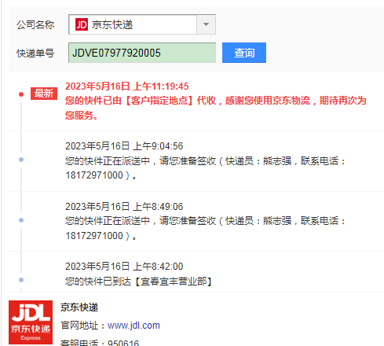Click the 9:04:56 delivery status message
This screenshot has height=346, width=384.
205,168
